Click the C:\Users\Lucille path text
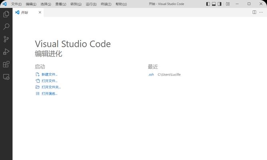 [x=169, y=74]
